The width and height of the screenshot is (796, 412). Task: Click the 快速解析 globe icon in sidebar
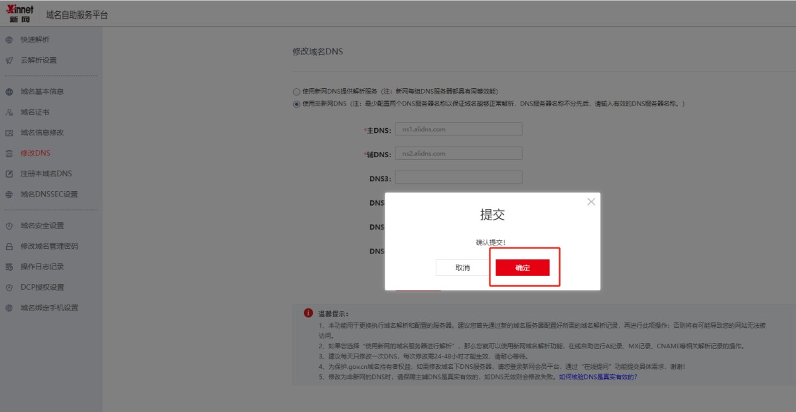click(x=9, y=40)
